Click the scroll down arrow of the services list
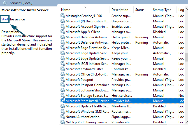The width and height of the screenshot is (188, 125). 186,122
